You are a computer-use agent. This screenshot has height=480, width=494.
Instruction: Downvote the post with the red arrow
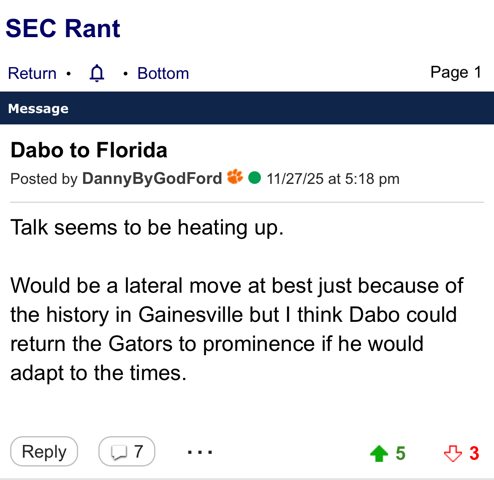[x=453, y=453]
